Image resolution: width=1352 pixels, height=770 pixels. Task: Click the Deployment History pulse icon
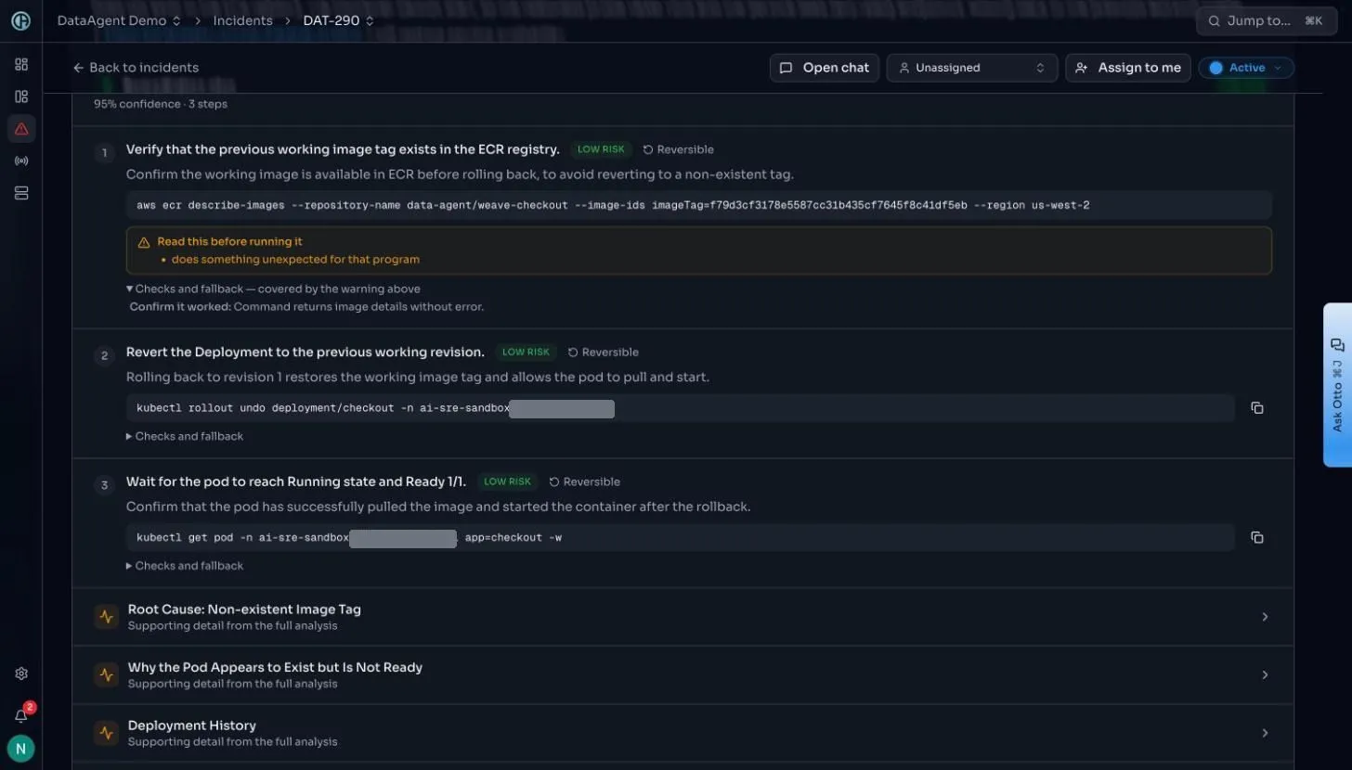(x=106, y=733)
